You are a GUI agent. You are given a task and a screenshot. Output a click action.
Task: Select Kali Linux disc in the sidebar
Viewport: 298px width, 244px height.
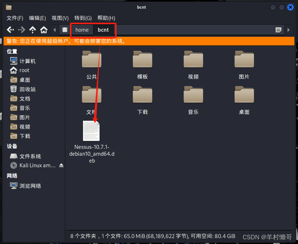33,165
